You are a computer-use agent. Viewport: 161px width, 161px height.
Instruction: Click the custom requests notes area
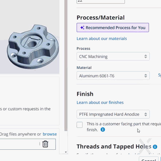pos(28,111)
